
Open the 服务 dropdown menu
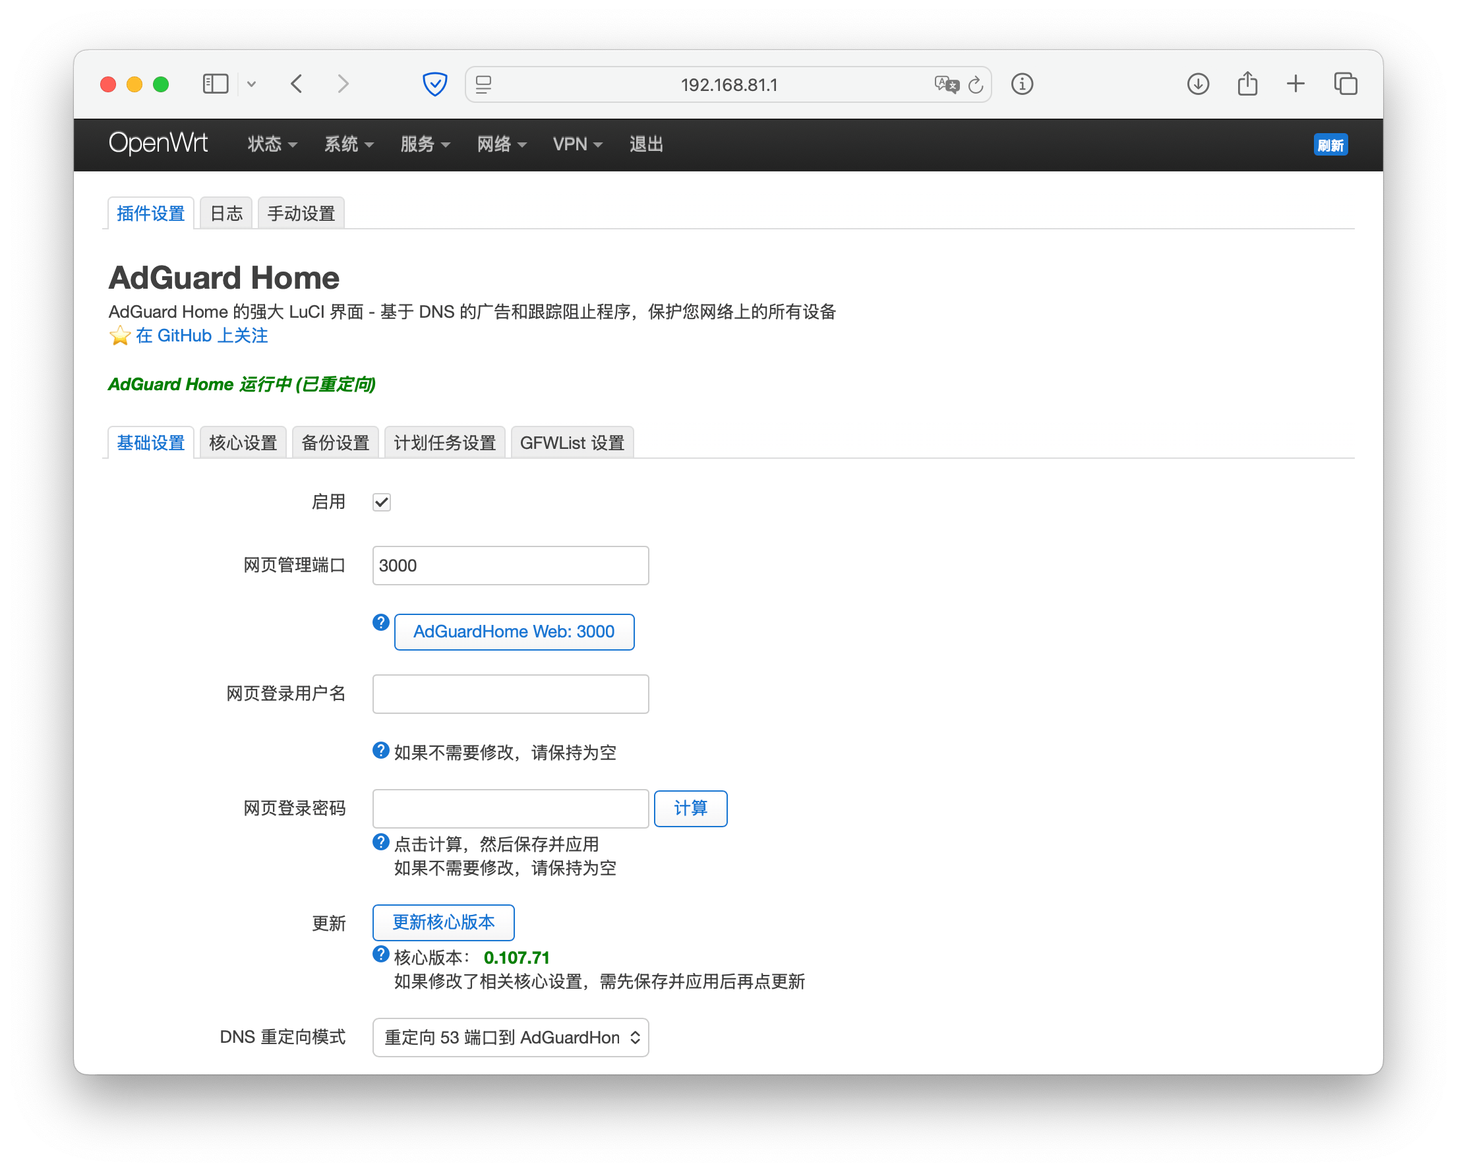pyautogui.click(x=425, y=144)
